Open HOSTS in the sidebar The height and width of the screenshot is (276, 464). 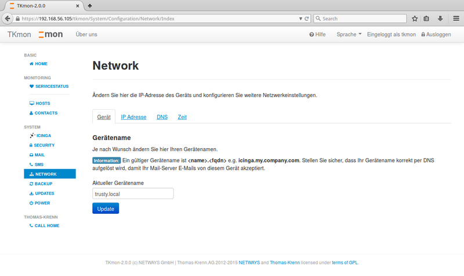[40, 103]
